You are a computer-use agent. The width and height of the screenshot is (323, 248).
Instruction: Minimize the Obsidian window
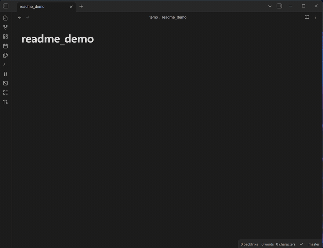291,6
